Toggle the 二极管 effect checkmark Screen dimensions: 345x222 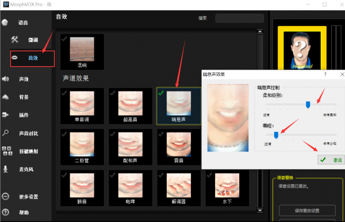(64, 134)
